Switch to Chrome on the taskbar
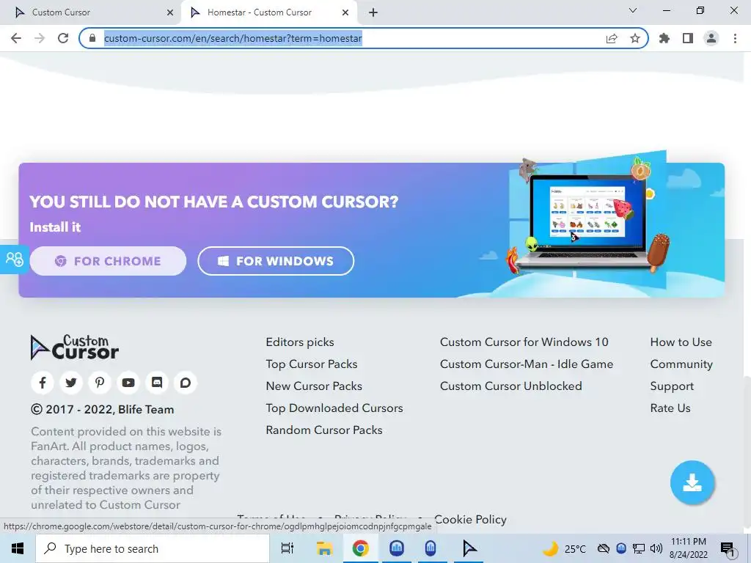Screen dimensions: 751x563 coord(360,548)
